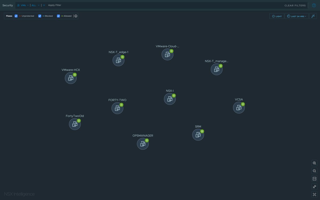The width and height of the screenshot is (320, 200).
Task: Open the Last 24 Hrs time range dropdown
Action: [297, 16]
